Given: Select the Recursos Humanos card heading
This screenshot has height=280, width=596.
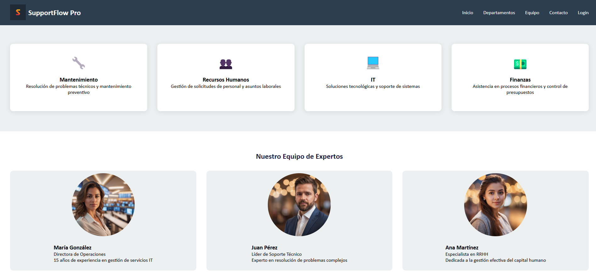Looking at the screenshot, I should (226, 80).
